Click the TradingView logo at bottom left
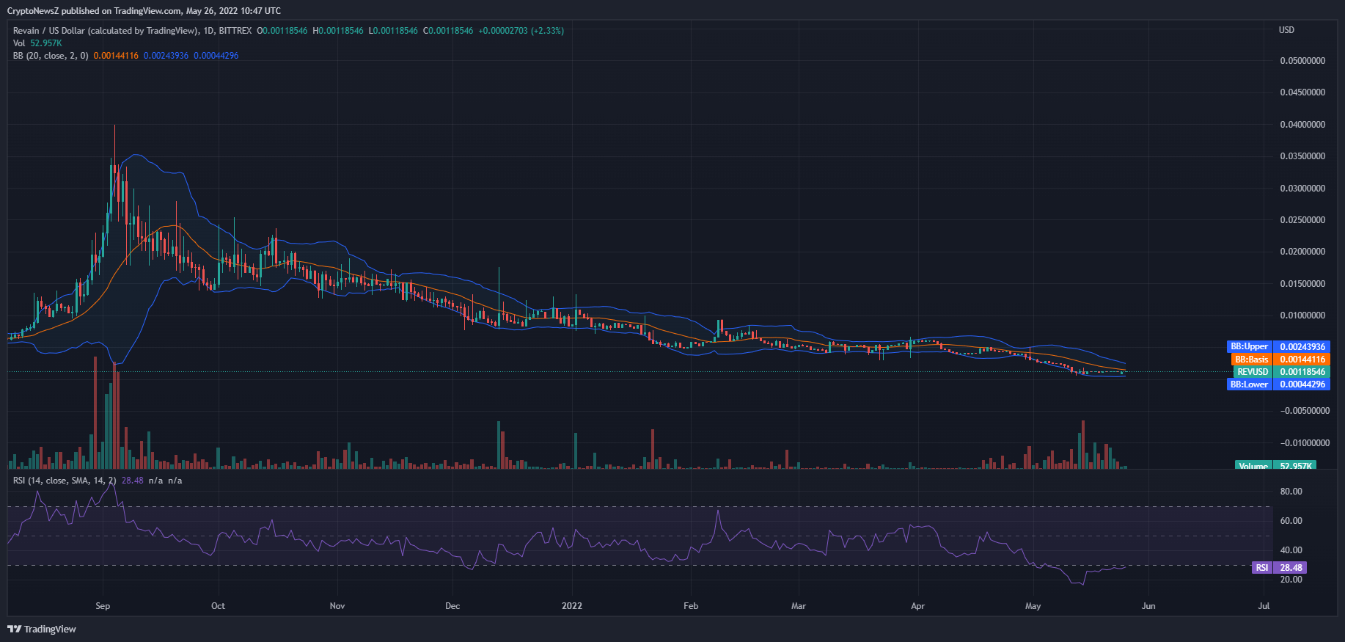1345x642 pixels. coord(42,629)
